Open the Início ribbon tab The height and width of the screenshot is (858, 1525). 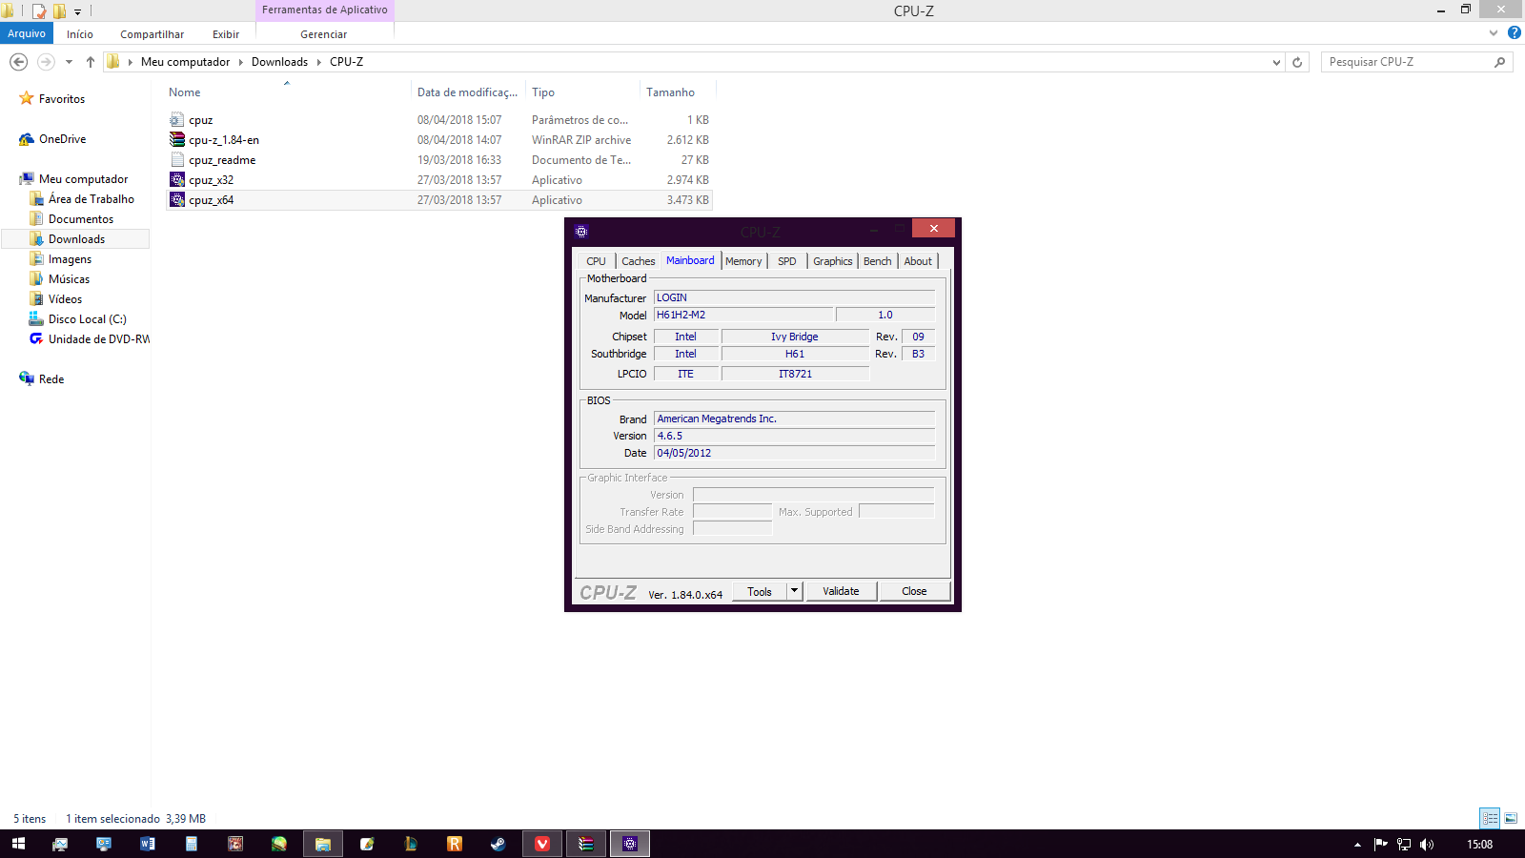tap(80, 33)
